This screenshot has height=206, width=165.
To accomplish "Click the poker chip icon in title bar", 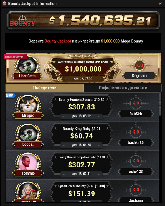I will [x=4, y=4].
